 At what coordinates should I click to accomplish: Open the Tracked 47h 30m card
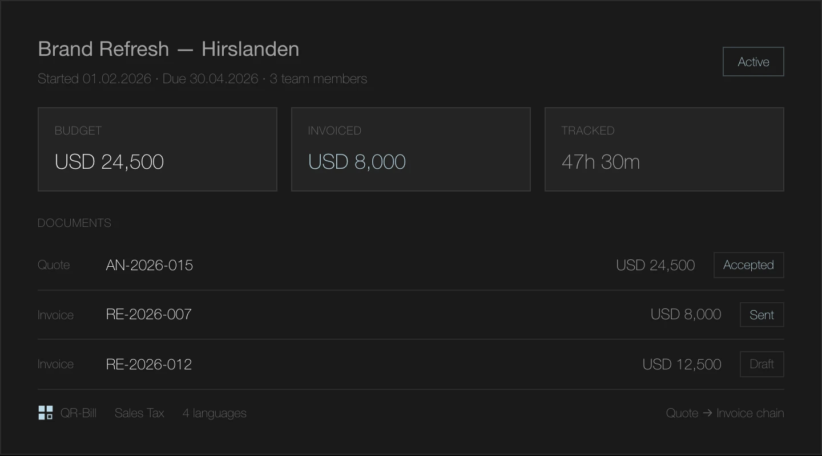664,149
